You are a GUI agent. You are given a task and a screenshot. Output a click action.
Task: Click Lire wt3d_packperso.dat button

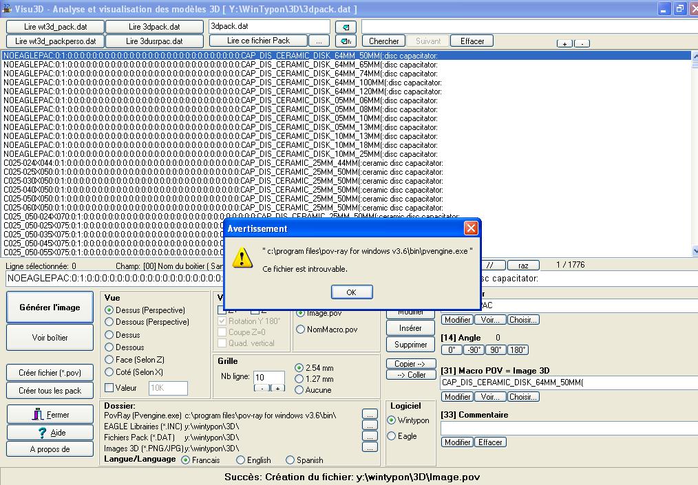(x=55, y=41)
